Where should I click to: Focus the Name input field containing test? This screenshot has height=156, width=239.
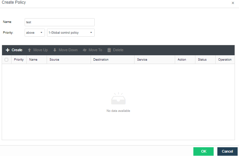[x=59, y=22]
